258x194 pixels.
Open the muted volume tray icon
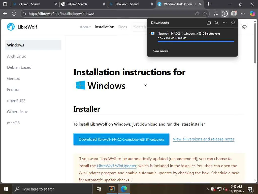225,189
